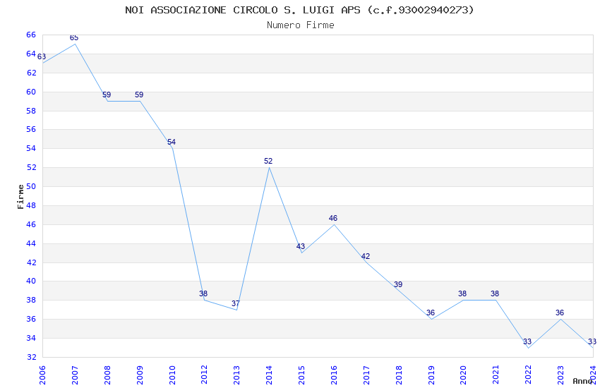Click the data label 46 for 2016

click(333, 218)
